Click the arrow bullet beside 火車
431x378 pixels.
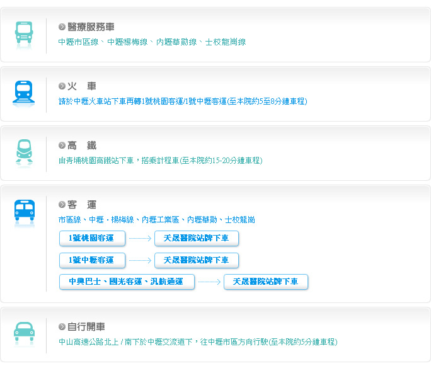coord(62,86)
